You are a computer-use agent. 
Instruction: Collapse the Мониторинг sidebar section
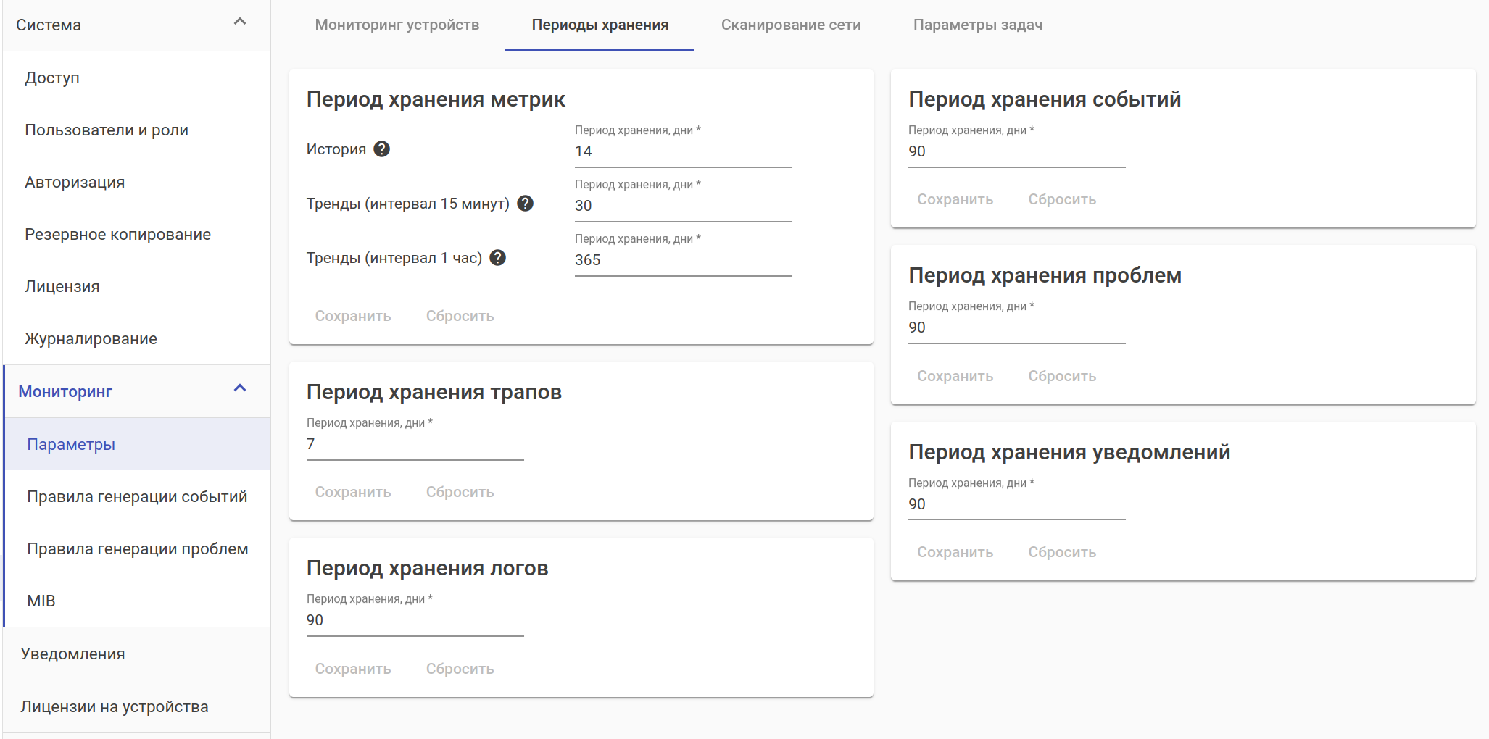(x=240, y=389)
